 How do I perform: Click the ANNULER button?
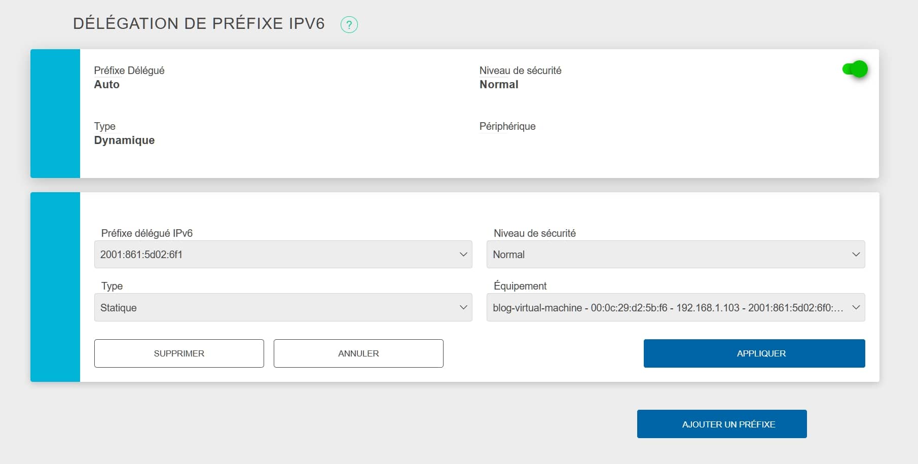pos(358,353)
